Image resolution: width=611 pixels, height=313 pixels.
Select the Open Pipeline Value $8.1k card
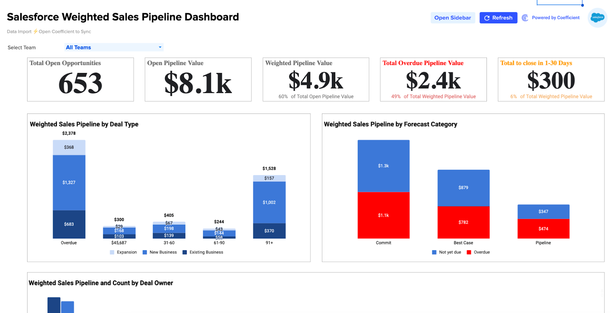198,79
